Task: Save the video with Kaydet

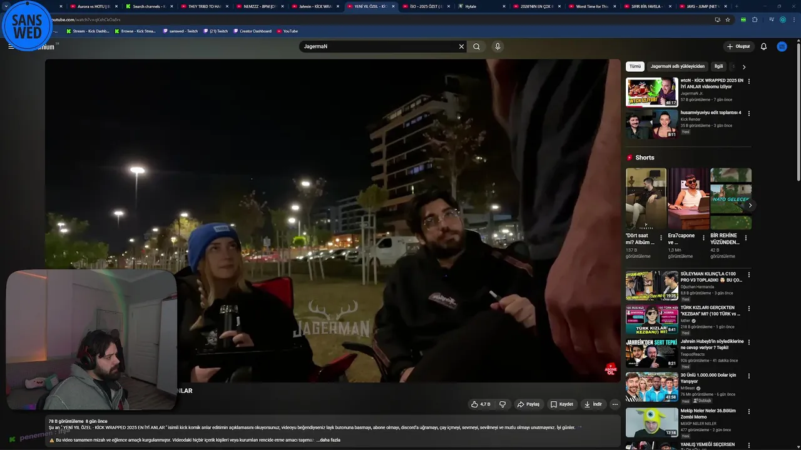Action: pyautogui.click(x=562, y=404)
